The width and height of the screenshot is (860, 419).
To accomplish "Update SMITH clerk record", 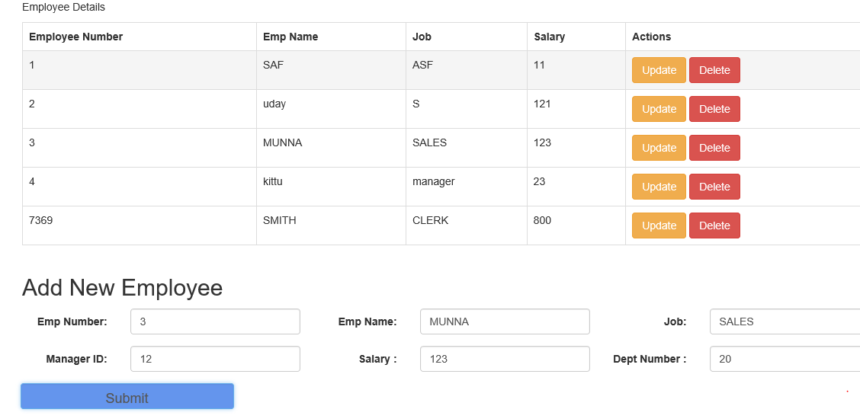I will tap(659, 225).
